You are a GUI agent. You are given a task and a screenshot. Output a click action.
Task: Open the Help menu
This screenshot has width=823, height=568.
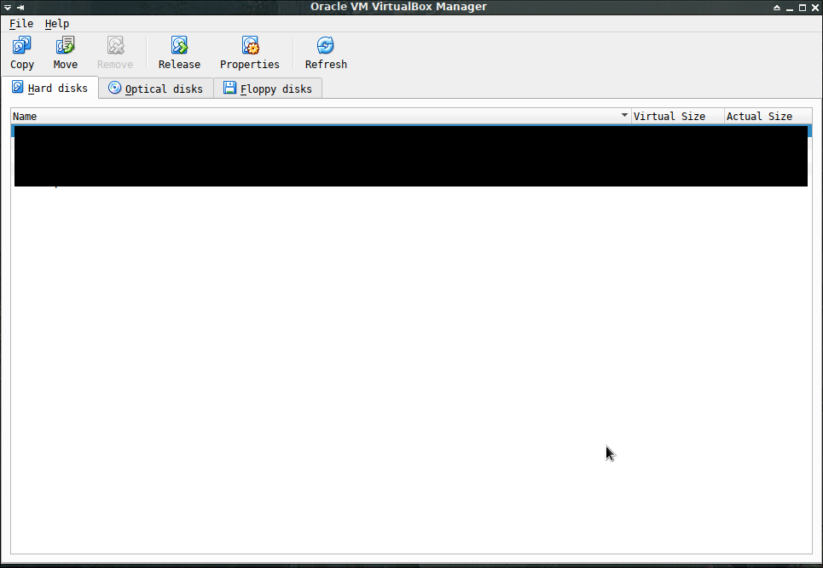coord(56,24)
